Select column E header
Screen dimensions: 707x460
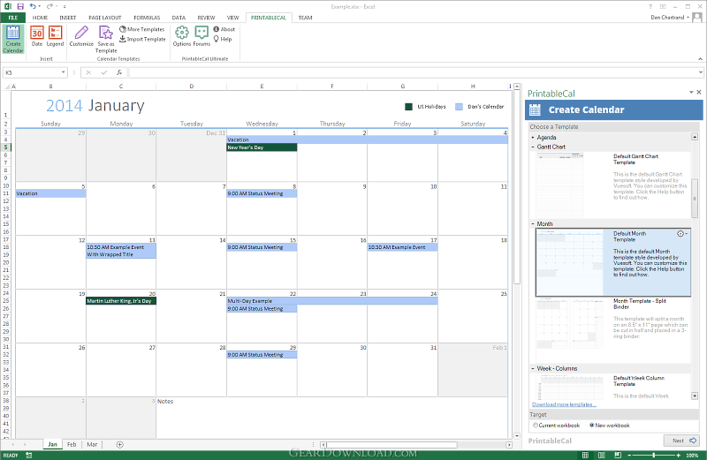262,86
